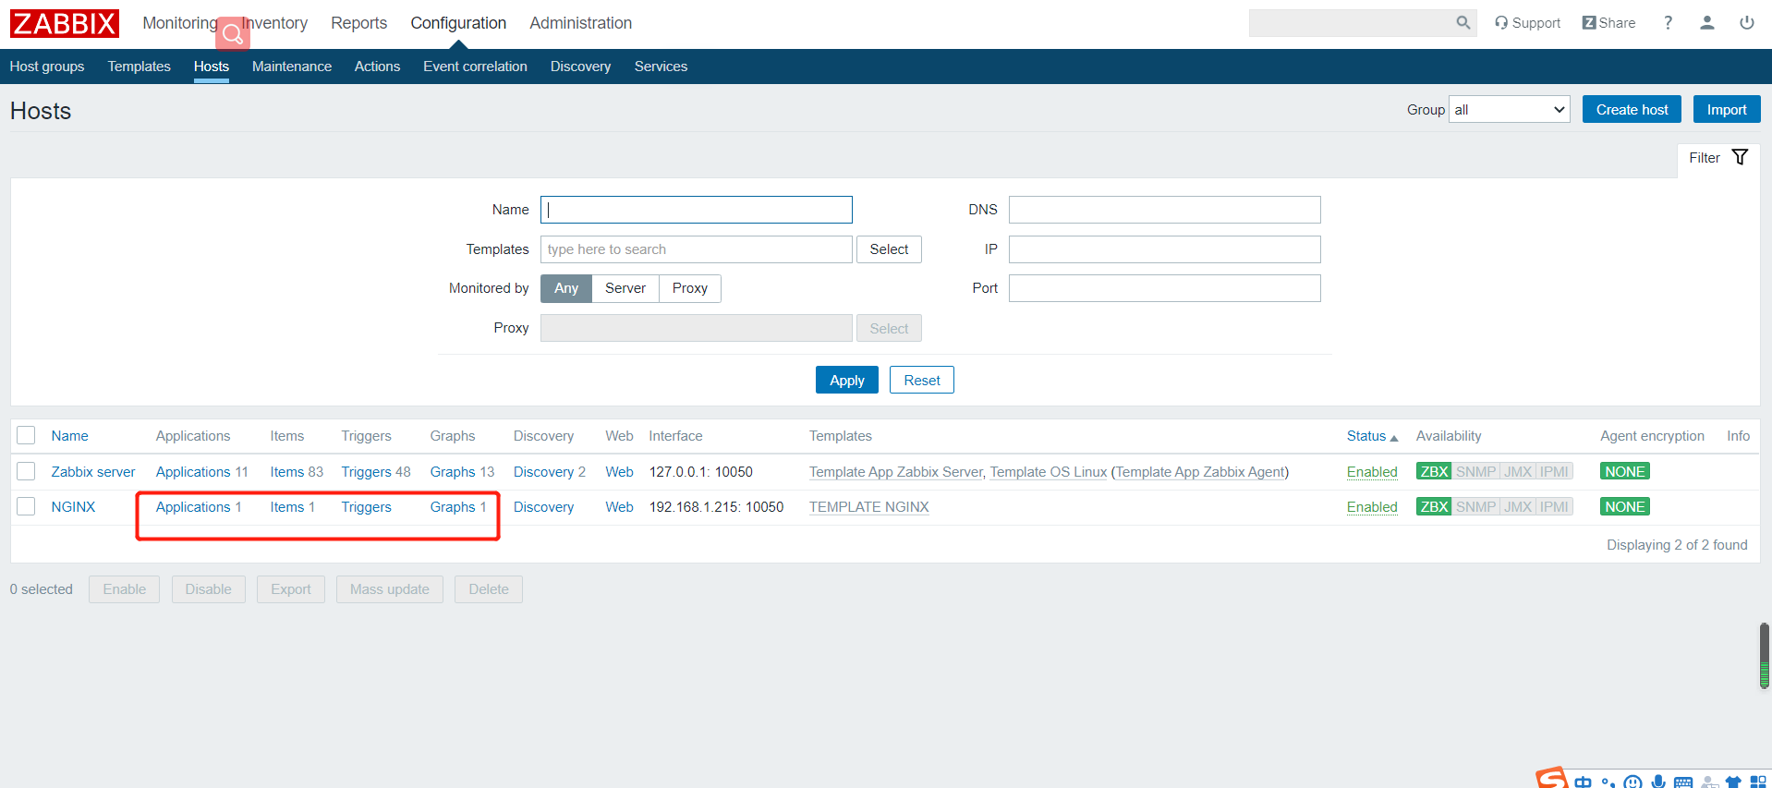Focus the IP filter input field
The image size is (1772, 788).
pos(1165,249)
